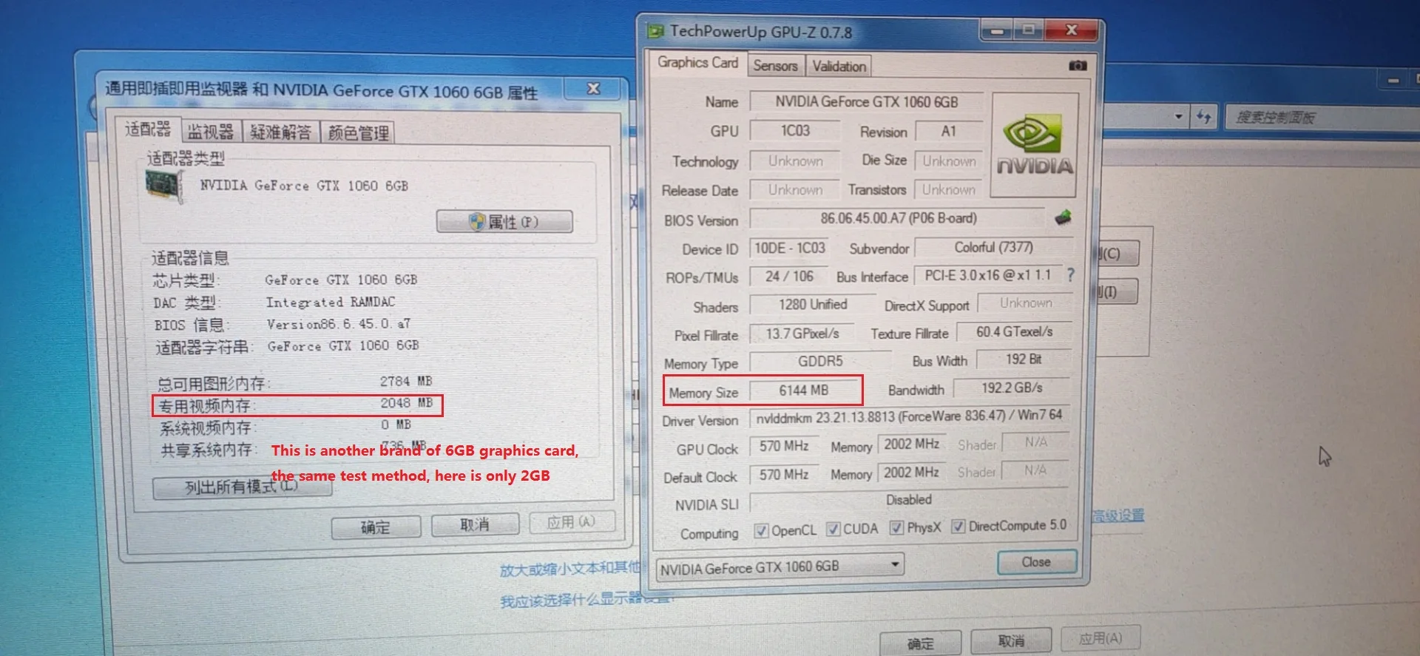
Task: Click the Subvendor Colorful (7377) field
Action: tap(993, 247)
